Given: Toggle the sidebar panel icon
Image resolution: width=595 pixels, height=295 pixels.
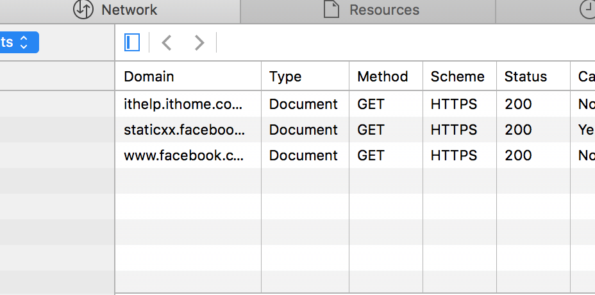Looking at the screenshot, I should [x=132, y=43].
